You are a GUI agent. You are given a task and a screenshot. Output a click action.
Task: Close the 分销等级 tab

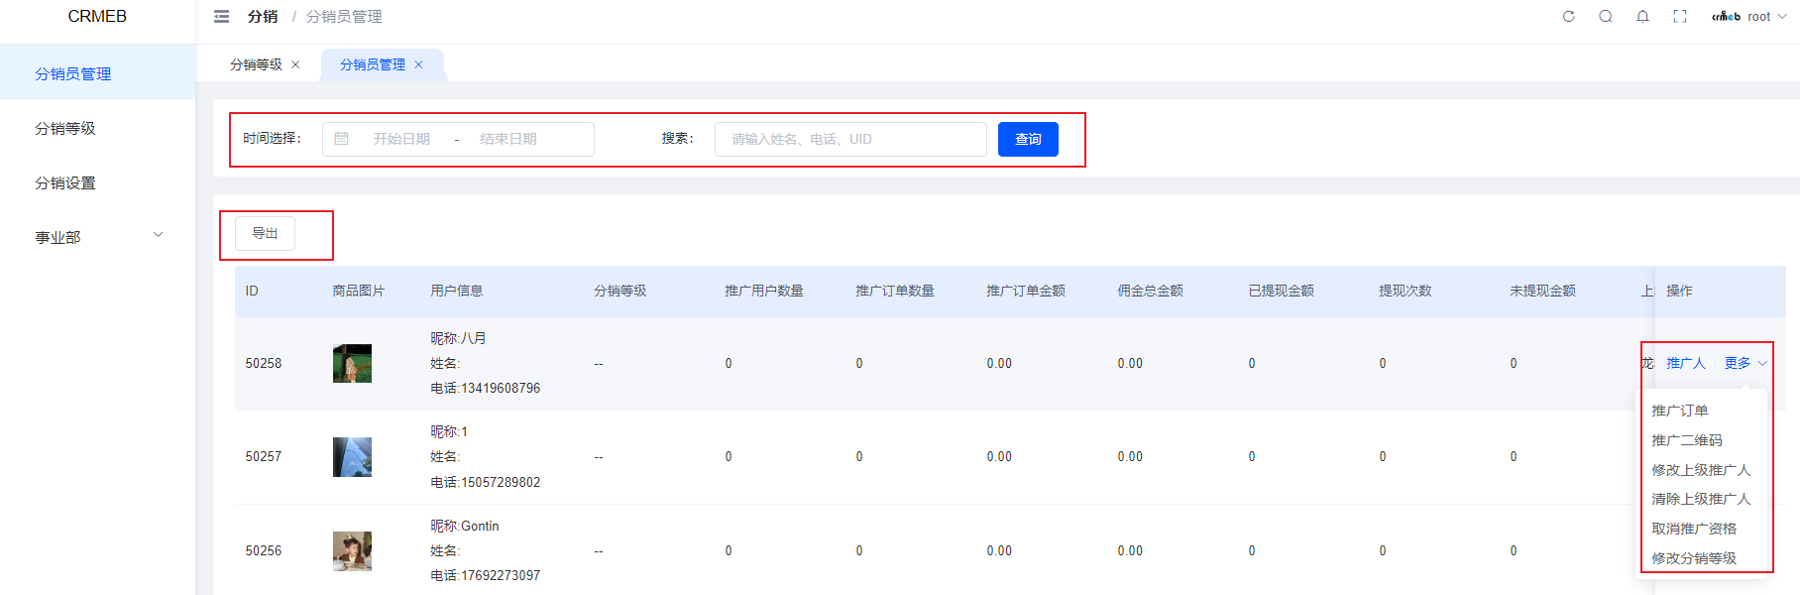pyautogui.click(x=295, y=64)
